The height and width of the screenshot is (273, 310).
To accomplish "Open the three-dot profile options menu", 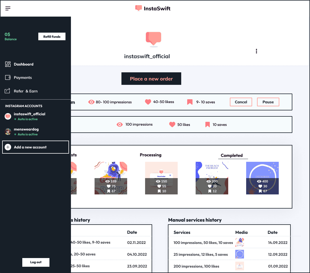I will pyautogui.click(x=256, y=51).
